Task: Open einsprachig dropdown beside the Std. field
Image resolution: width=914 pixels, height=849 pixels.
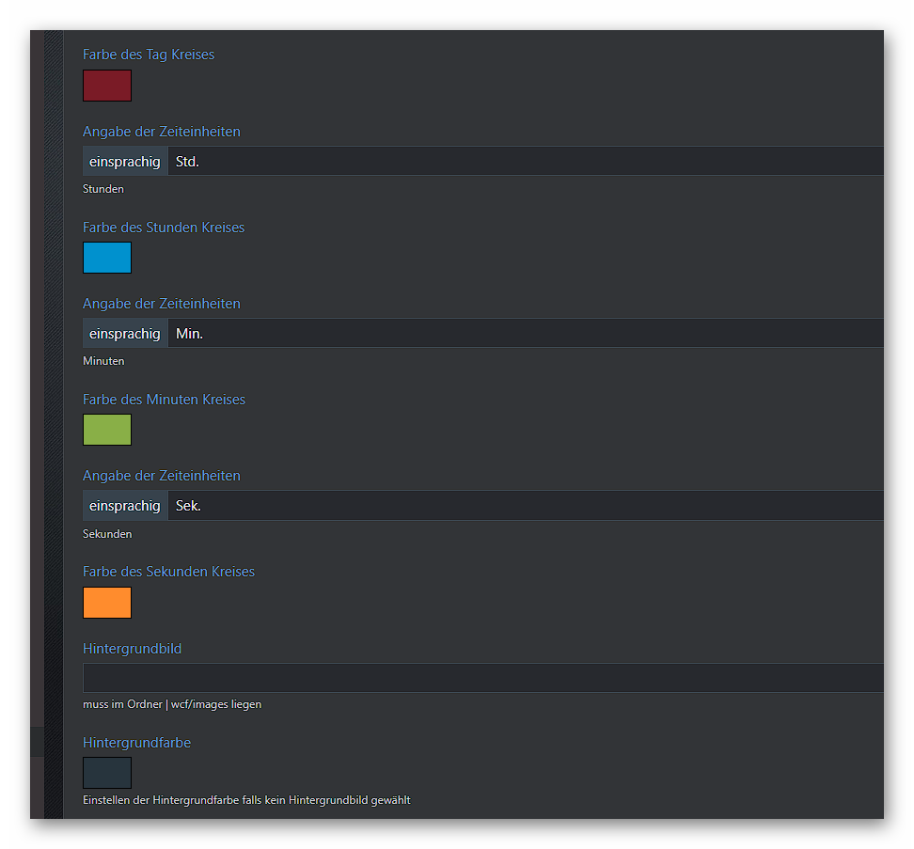Action: coord(125,162)
